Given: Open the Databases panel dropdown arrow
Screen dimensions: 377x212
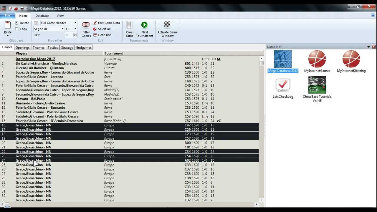Looking at the screenshot, I should (368, 47).
